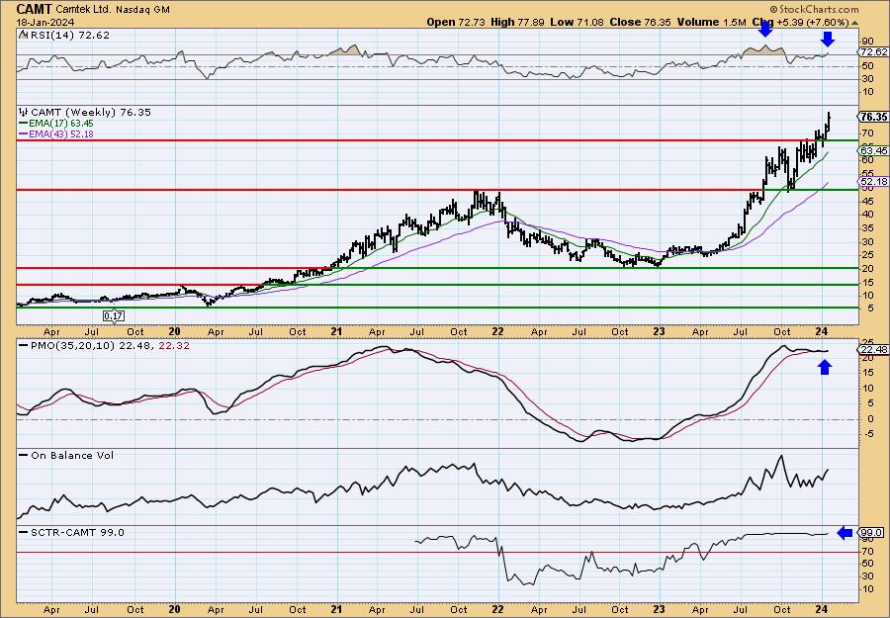The height and width of the screenshot is (618, 890).
Task: Click the RSI(14) 72.62 indicator label
Action: tap(70, 35)
